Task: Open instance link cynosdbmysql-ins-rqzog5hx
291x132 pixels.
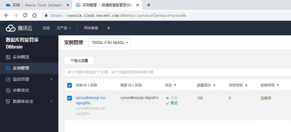Action: (x=91, y=100)
